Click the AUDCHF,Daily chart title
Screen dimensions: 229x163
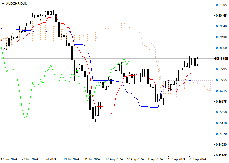pos(17,4)
